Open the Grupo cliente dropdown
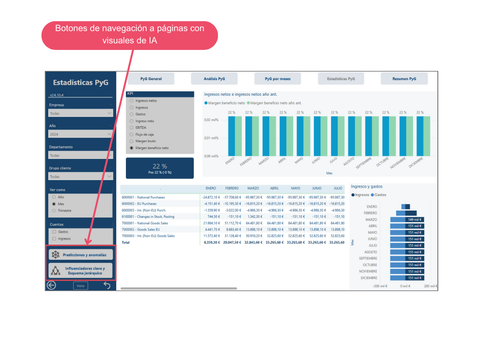The height and width of the screenshot is (362, 483). pyautogui.click(x=81, y=176)
